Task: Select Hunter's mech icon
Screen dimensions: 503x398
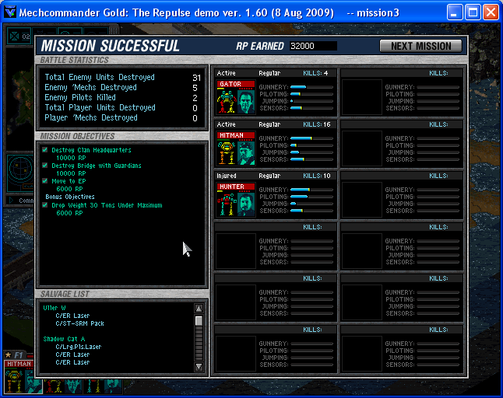Action: 227,204
